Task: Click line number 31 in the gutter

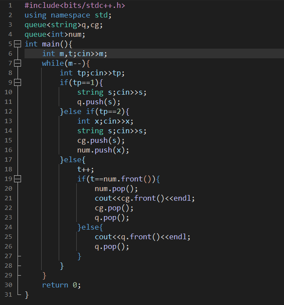Action: (8, 294)
